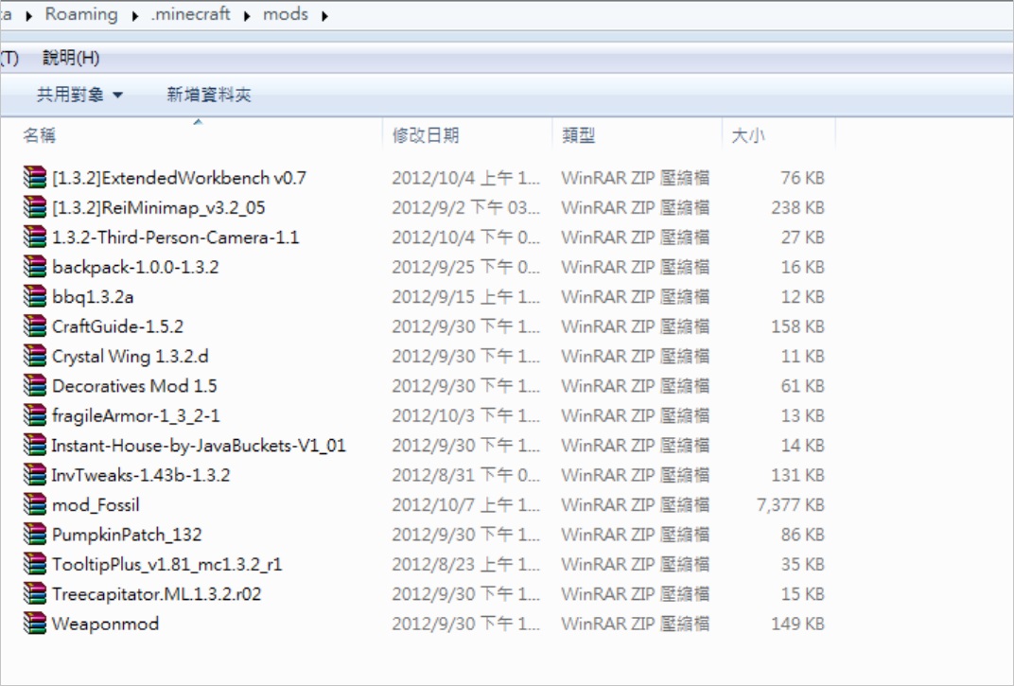The image size is (1014, 686).
Task: Select file name Decoratives Mod 1.5
Action: point(134,386)
